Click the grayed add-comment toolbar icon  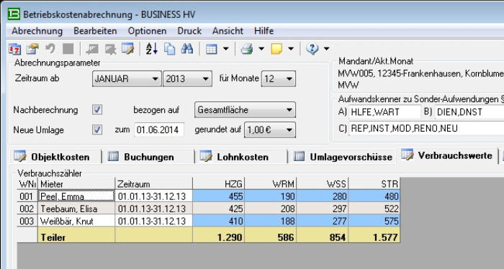(92, 49)
